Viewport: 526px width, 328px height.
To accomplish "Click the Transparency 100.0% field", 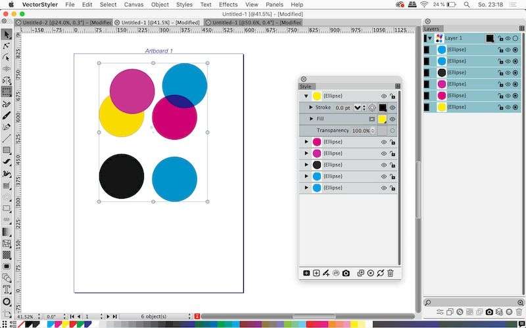I will 363,131.
